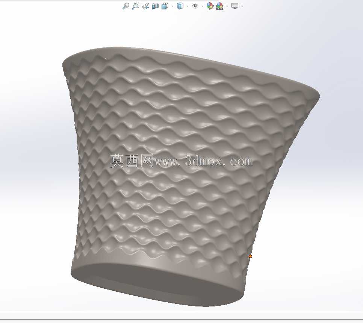363x323 pixels.
Task: Click the Zoom to Fit icon
Action: point(126,6)
